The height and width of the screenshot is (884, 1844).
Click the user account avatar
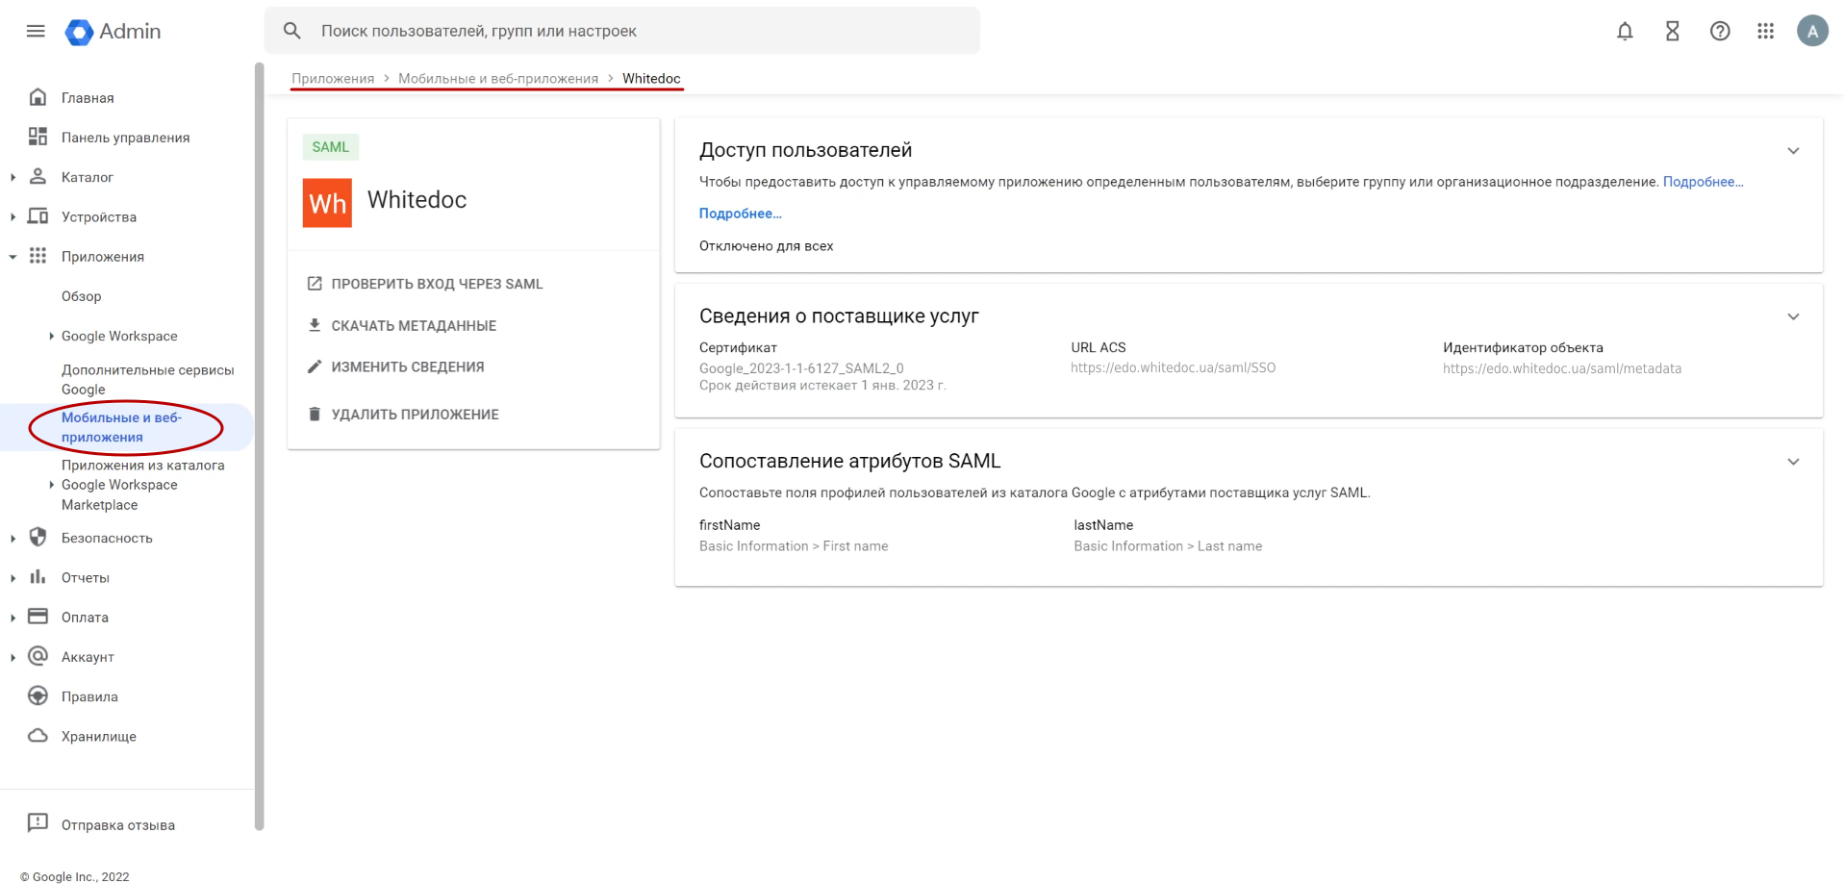point(1812,31)
